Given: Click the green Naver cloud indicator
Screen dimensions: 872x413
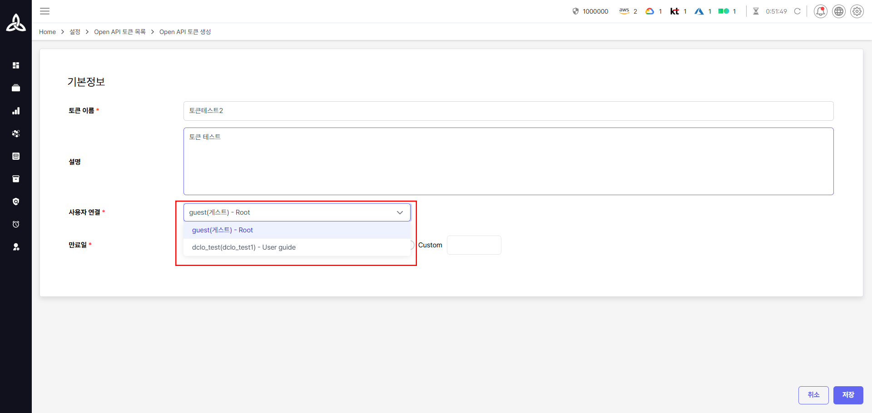Looking at the screenshot, I should coord(727,11).
